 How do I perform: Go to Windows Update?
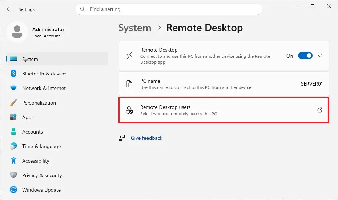pos(57,190)
